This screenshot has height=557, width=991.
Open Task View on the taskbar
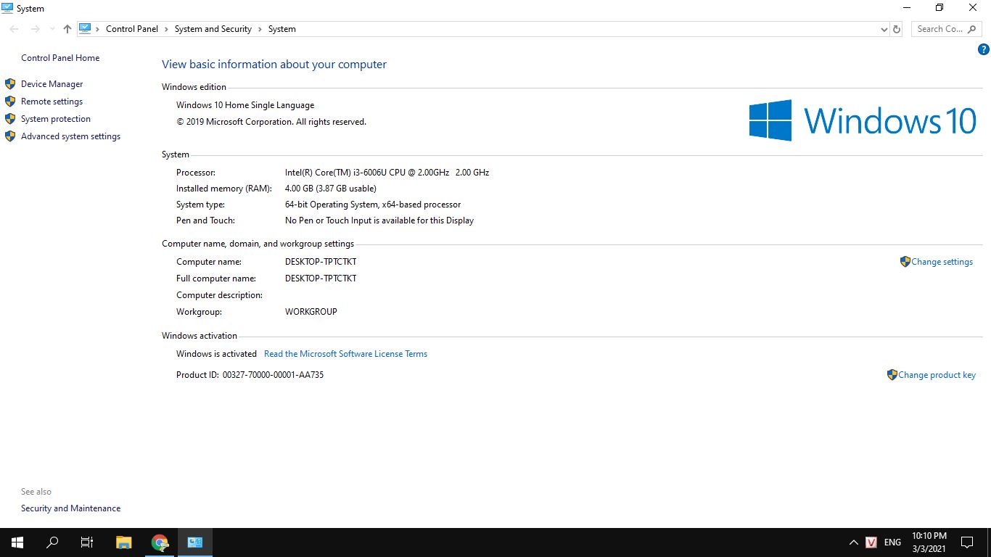pos(87,542)
